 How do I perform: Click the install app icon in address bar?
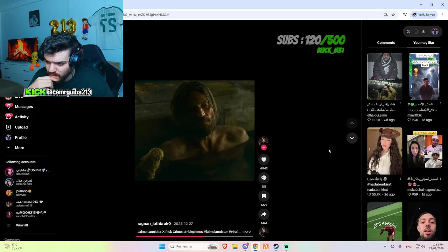click(x=385, y=15)
